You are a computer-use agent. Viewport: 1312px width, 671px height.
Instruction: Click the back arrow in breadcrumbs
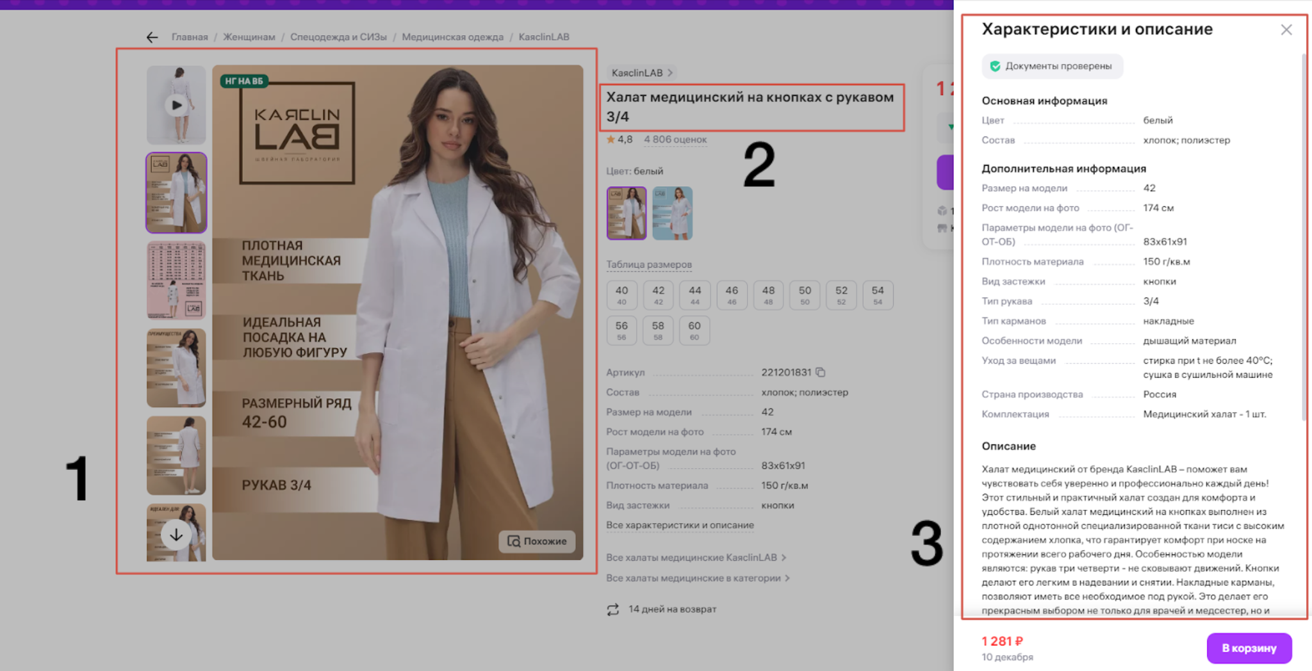tap(152, 37)
